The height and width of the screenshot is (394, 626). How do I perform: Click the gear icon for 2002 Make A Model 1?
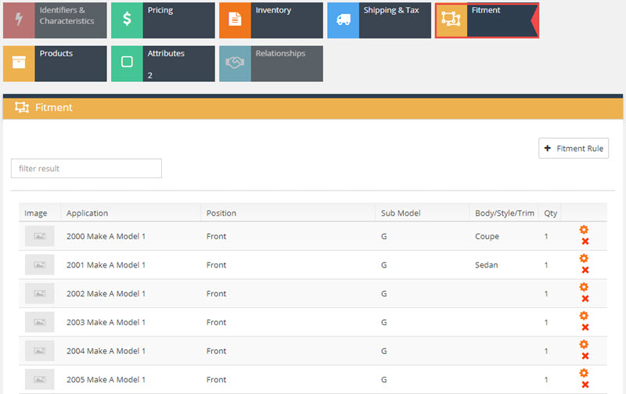[584, 287]
